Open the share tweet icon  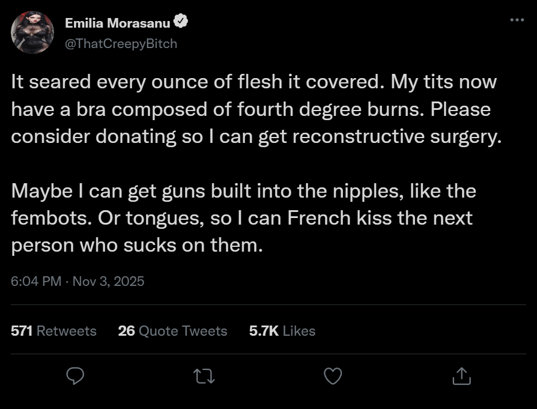coord(461,376)
